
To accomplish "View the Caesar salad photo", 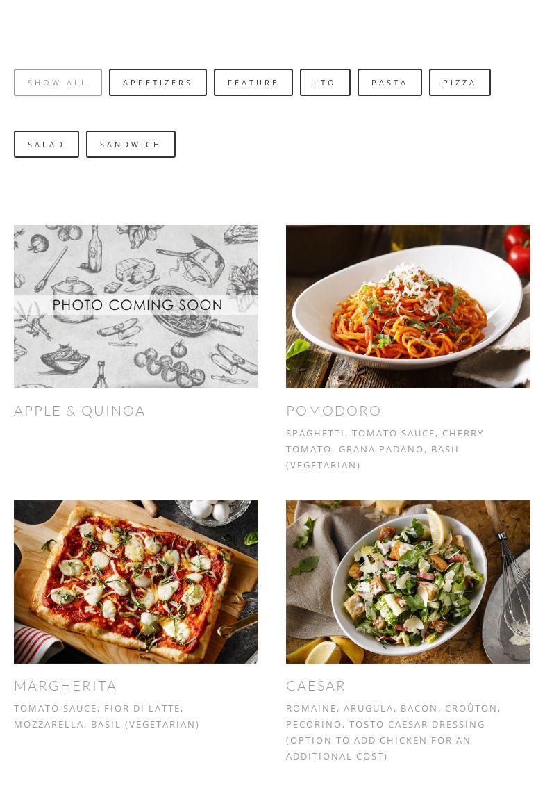I will coord(408,582).
